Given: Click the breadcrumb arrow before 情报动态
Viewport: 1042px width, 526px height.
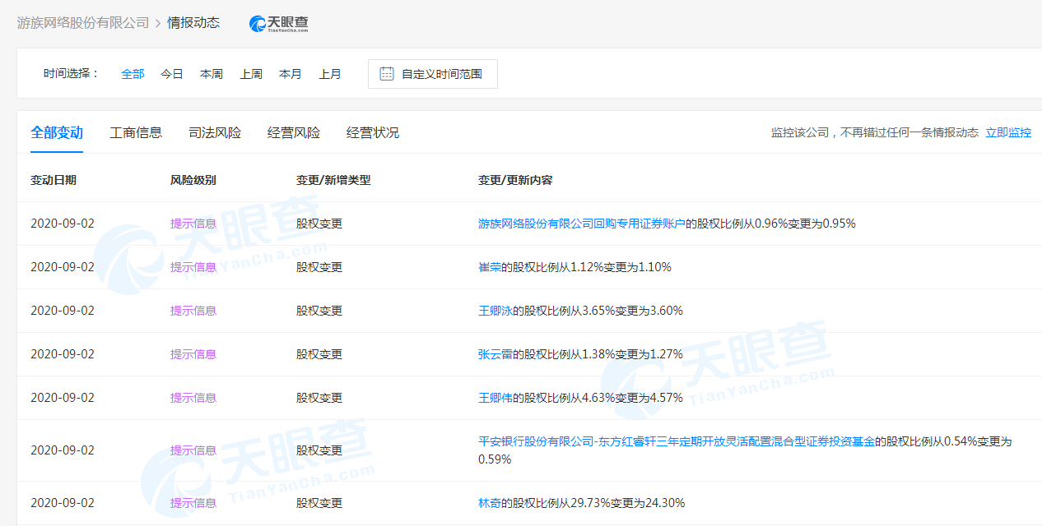Looking at the screenshot, I should (x=159, y=23).
